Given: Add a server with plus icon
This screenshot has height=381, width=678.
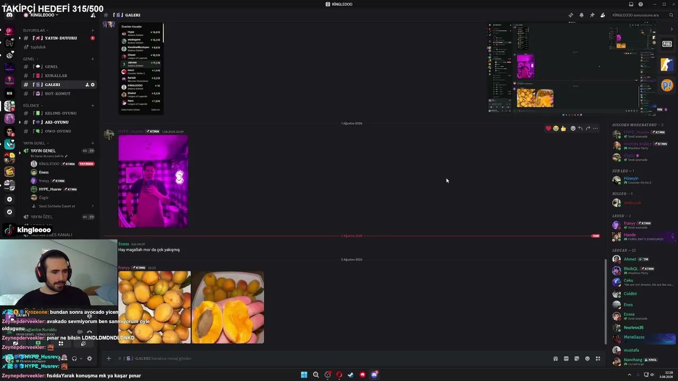Looking at the screenshot, I should 9,199.
